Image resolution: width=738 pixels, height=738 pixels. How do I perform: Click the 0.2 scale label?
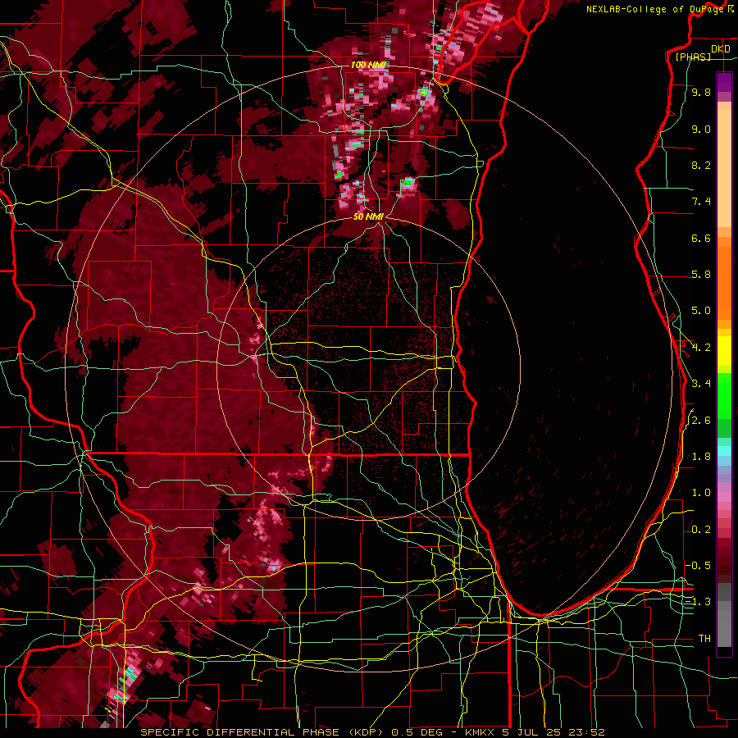coord(701,530)
